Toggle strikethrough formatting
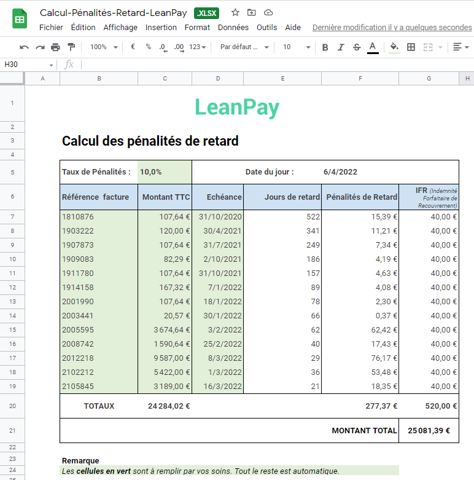Screen dimensions: 474x480 (357, 47)
